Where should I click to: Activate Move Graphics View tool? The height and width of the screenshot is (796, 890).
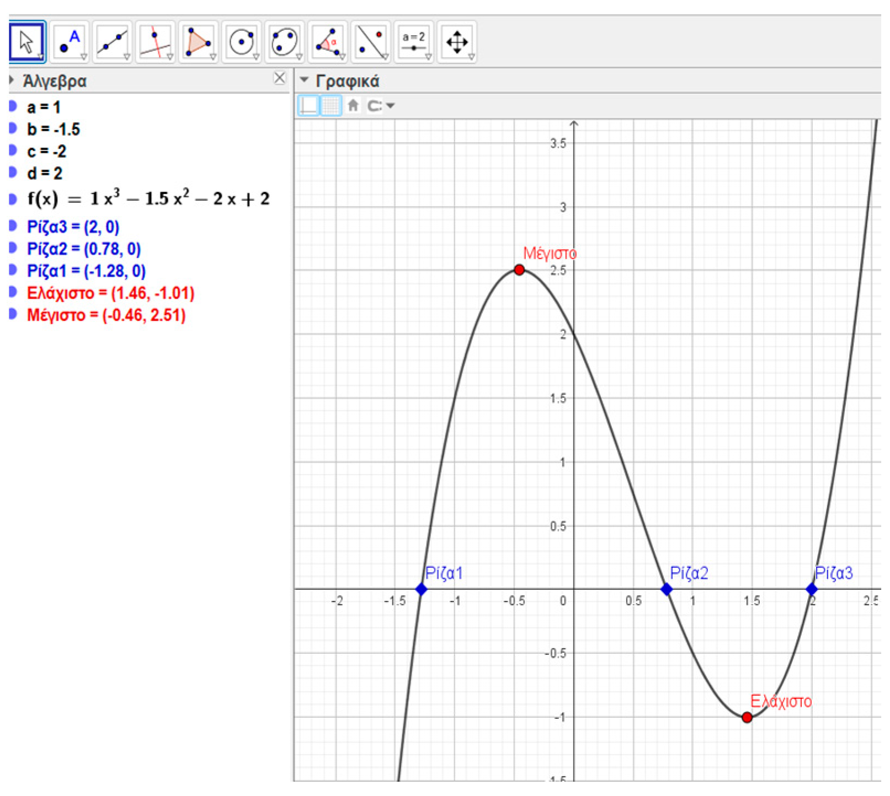(x=456, y=42)
